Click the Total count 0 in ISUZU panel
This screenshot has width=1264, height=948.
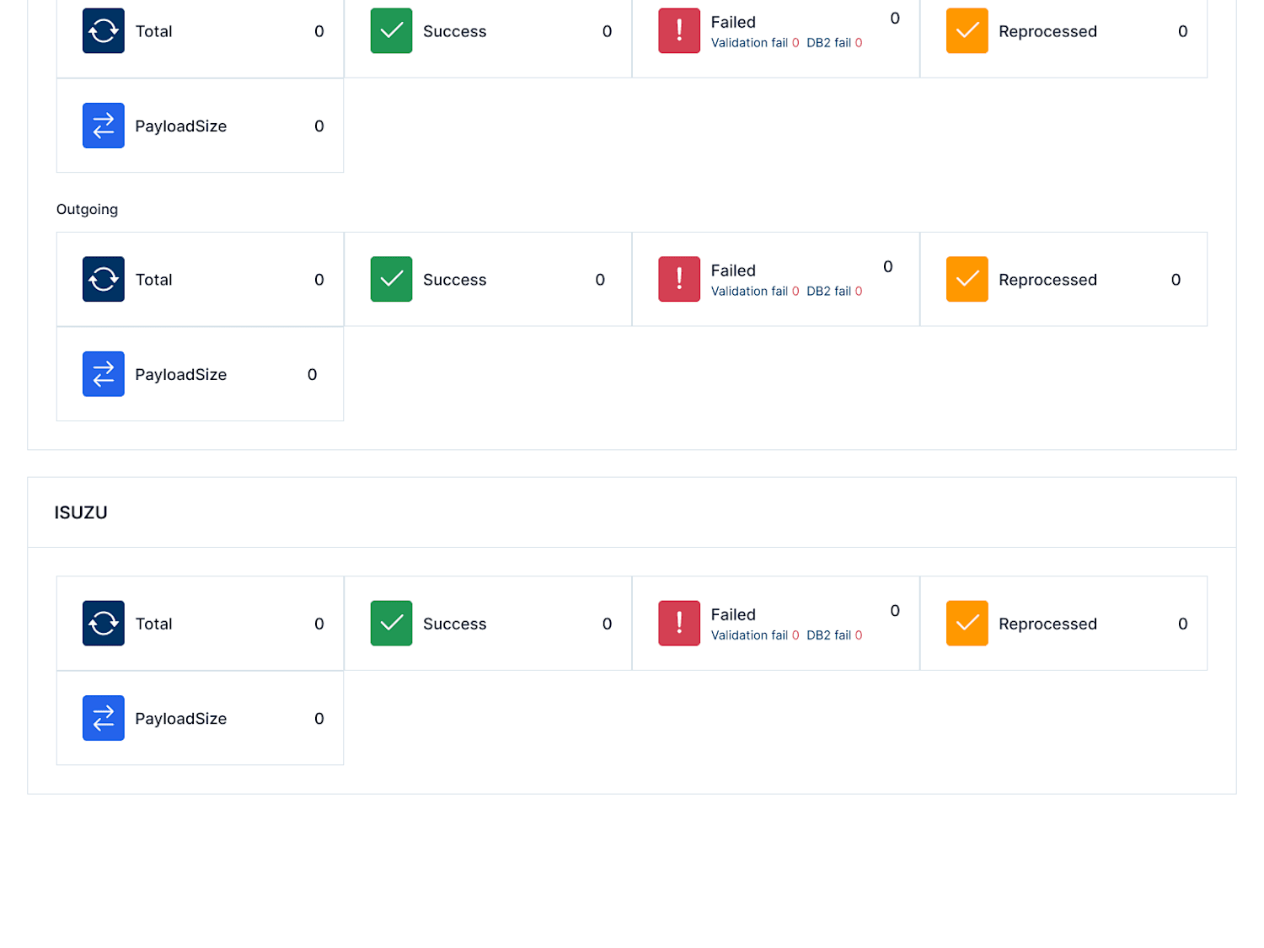coord(319,624)
